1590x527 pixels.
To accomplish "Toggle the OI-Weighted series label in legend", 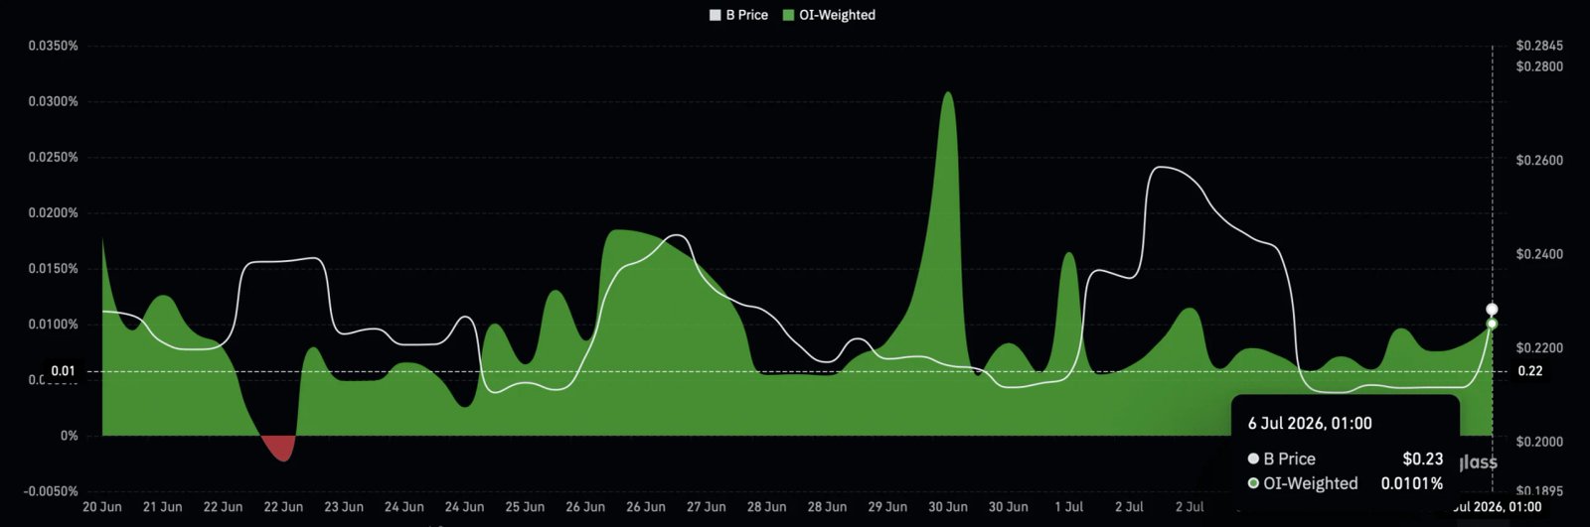I will [x=837, y=15].
